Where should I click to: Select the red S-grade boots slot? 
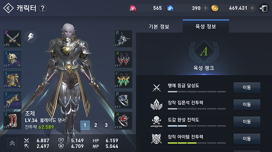12,120
